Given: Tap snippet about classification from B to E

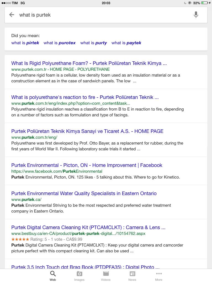Looking at the screenshot, I should tap(97, 112).
